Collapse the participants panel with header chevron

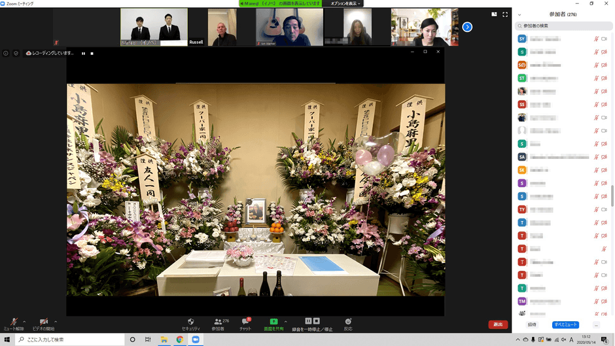(519, 14)
